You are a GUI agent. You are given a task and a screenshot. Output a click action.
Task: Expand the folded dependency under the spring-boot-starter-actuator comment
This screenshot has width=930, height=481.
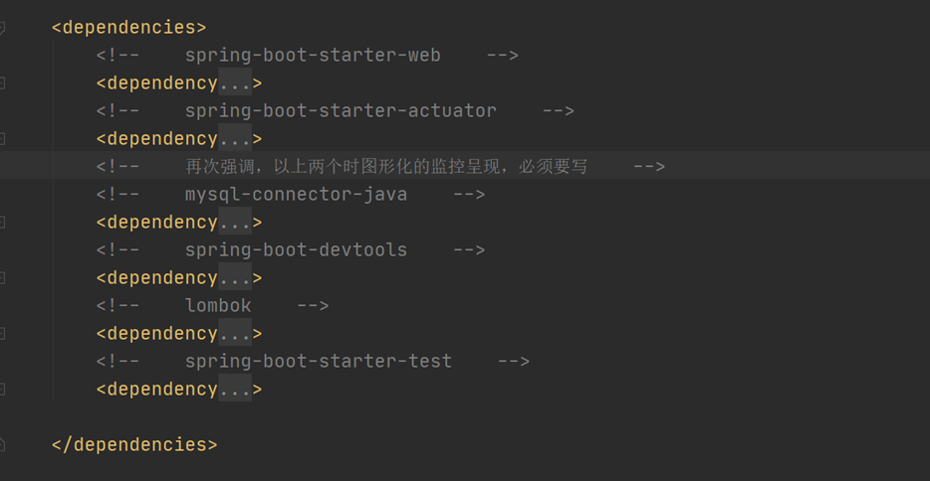(x=235, y=138)
